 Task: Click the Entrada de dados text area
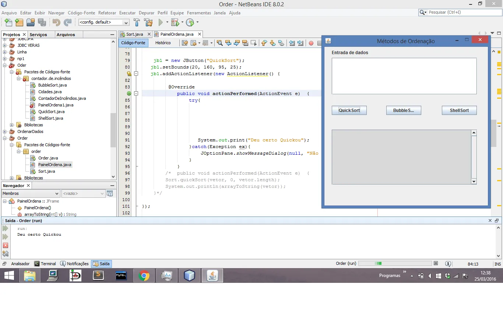tap(404, 76)
